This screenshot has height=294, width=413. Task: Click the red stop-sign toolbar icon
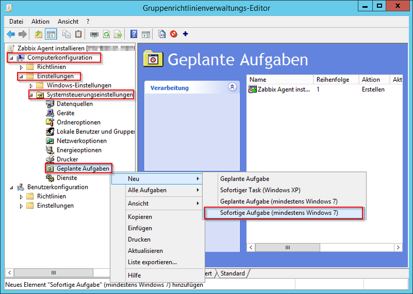click(174, 34)
